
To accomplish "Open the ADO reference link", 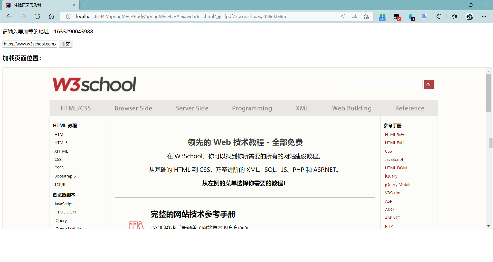I will click(x=389, y=209).
